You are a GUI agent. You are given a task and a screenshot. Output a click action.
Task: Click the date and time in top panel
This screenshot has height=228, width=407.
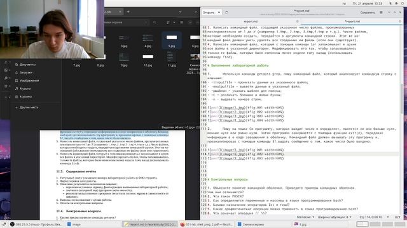(x=367, y=4)
